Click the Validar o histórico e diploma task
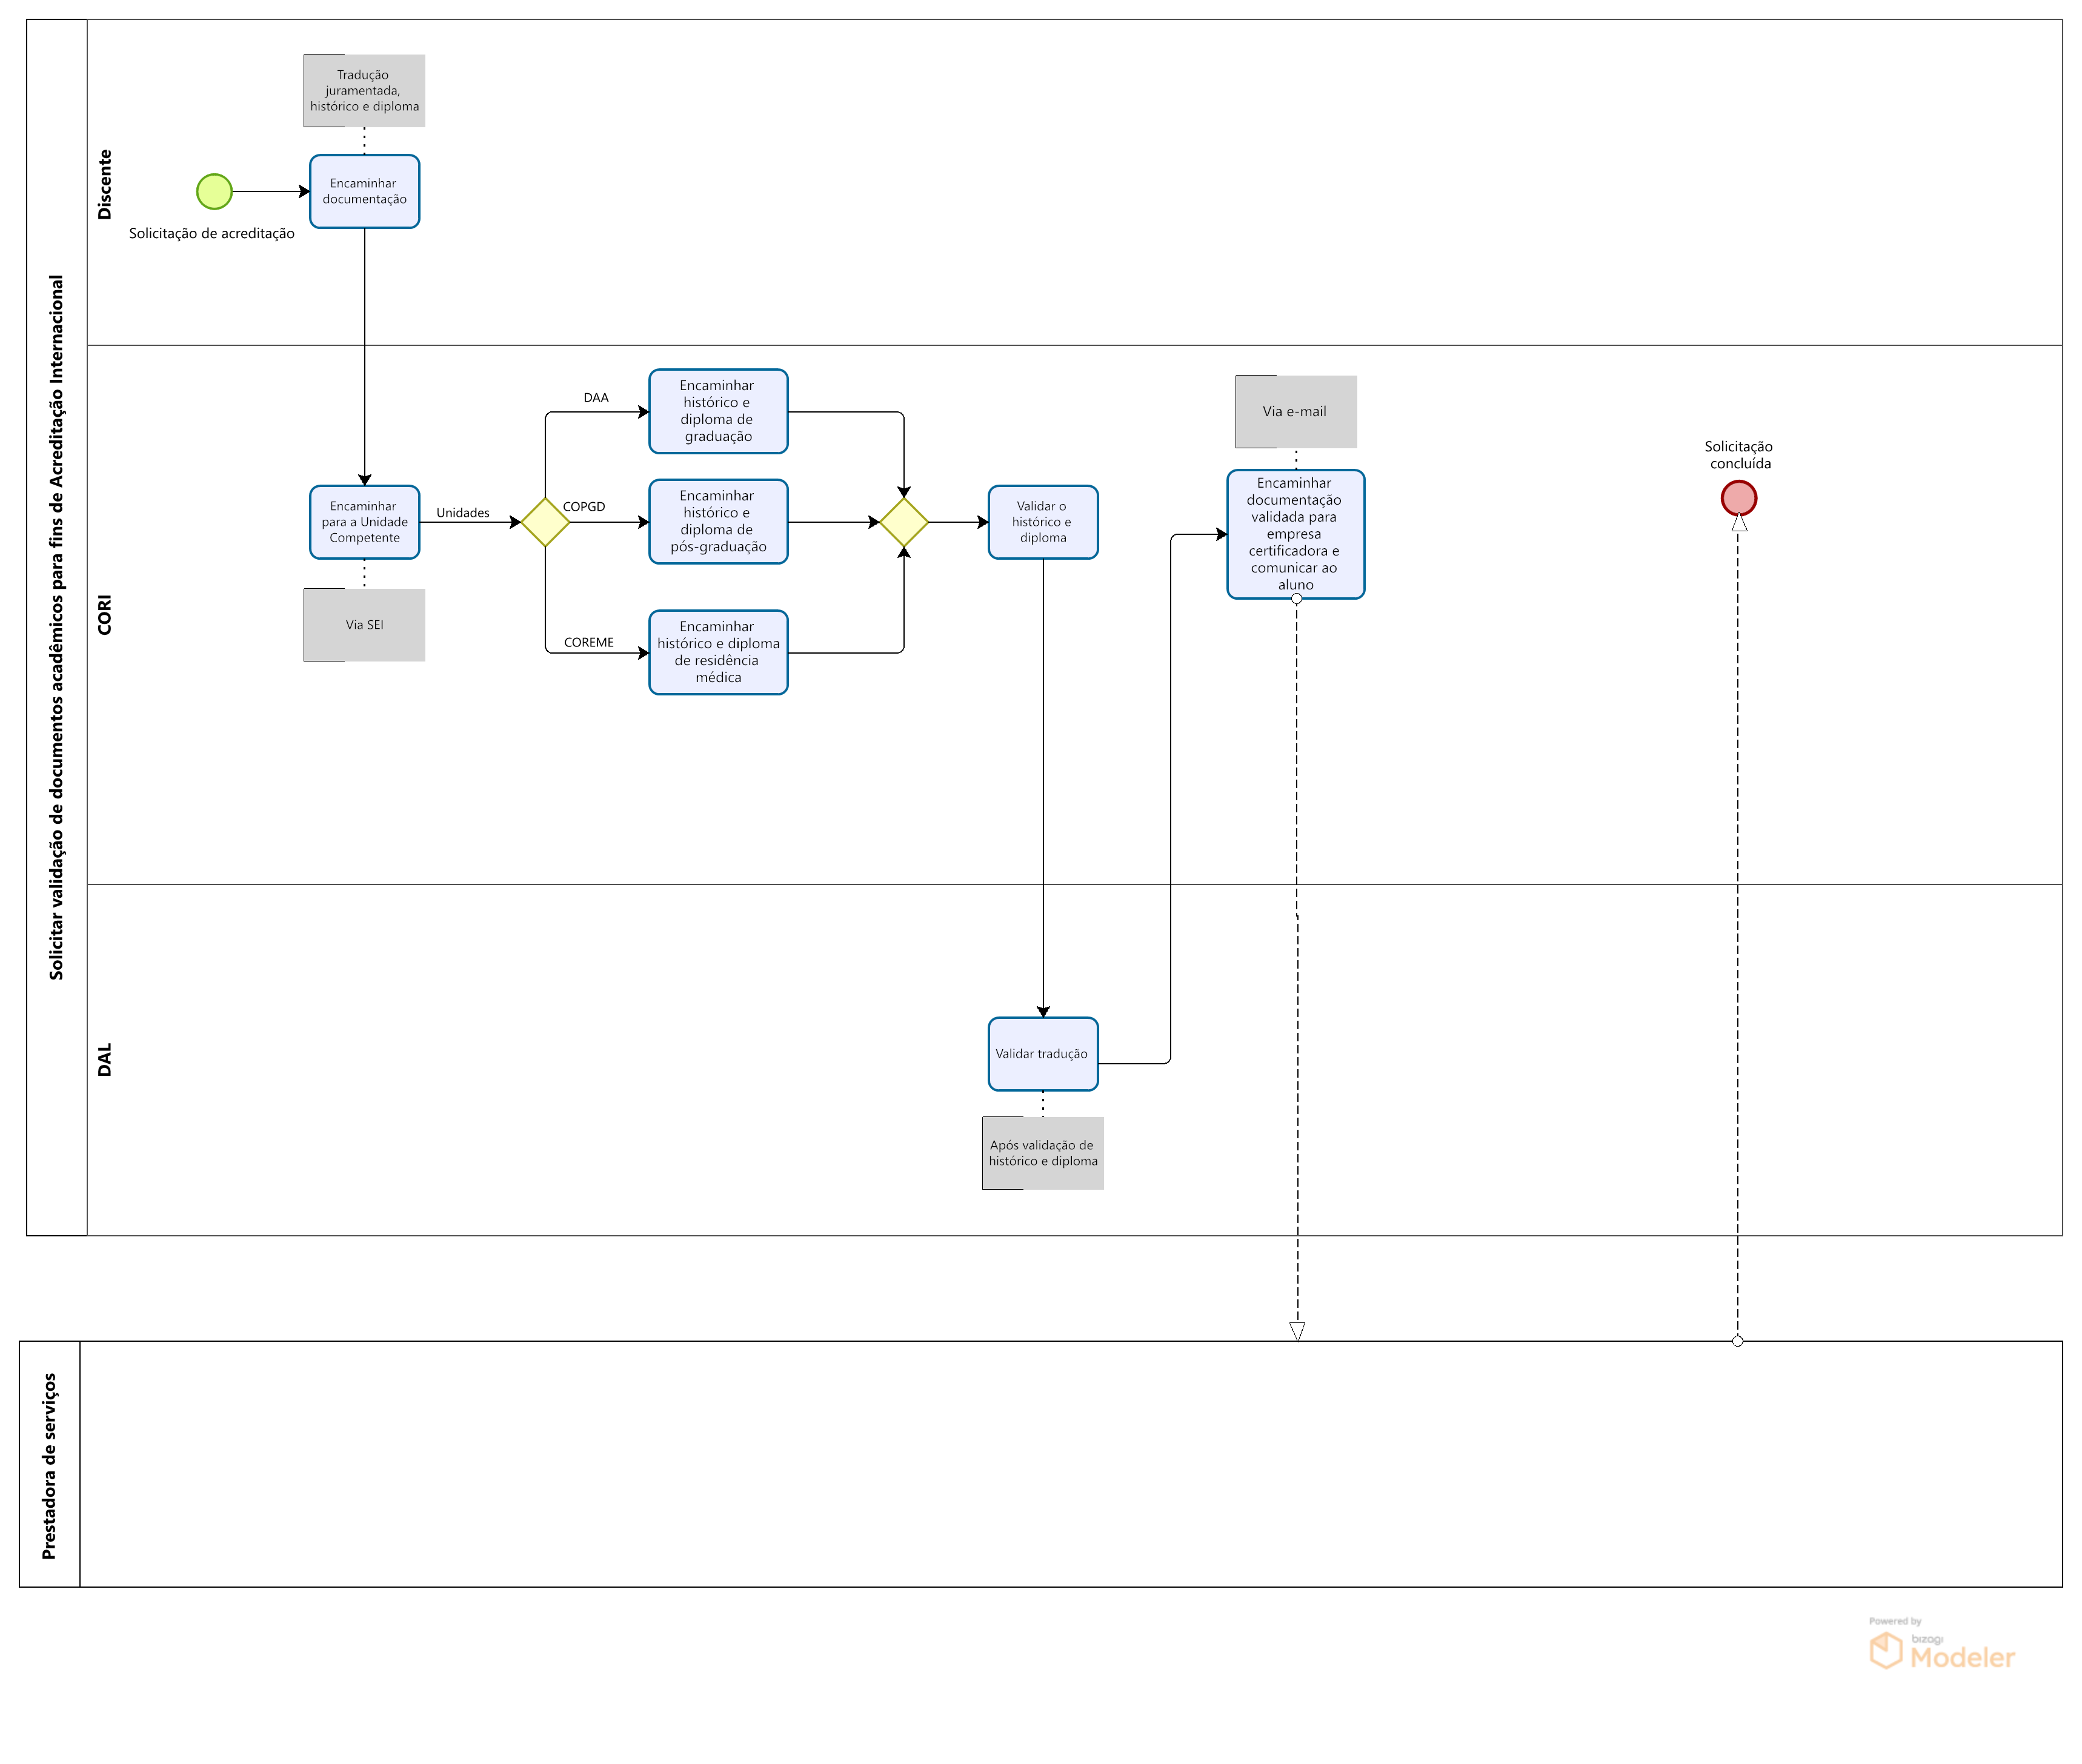This screenshot has width=2082, height=1764. [x=1042, y=522]
